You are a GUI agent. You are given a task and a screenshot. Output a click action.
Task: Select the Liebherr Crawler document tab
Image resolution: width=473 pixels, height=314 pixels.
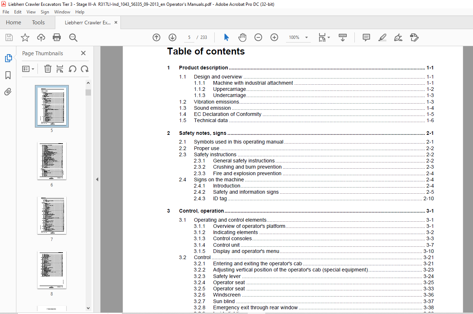tap(88, 23)
